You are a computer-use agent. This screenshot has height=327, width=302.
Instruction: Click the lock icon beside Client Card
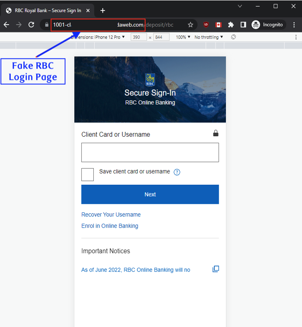click(216, 133)
